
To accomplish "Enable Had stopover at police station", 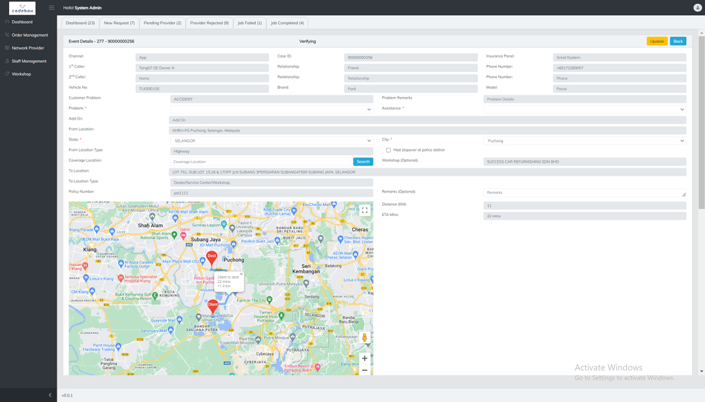I will pos(389,150).
